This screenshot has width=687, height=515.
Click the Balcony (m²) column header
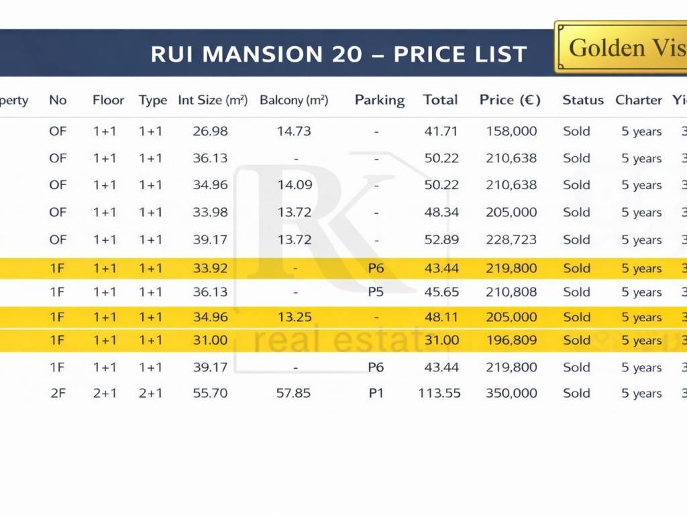[x=294, y=100]
